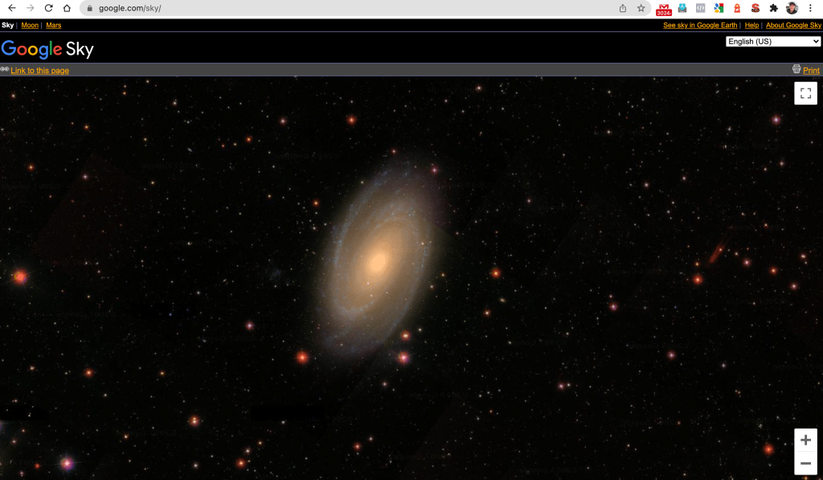Click the spiral galaxy's bright core
This screenshot has height=480, width=823.
coord(377,261)
